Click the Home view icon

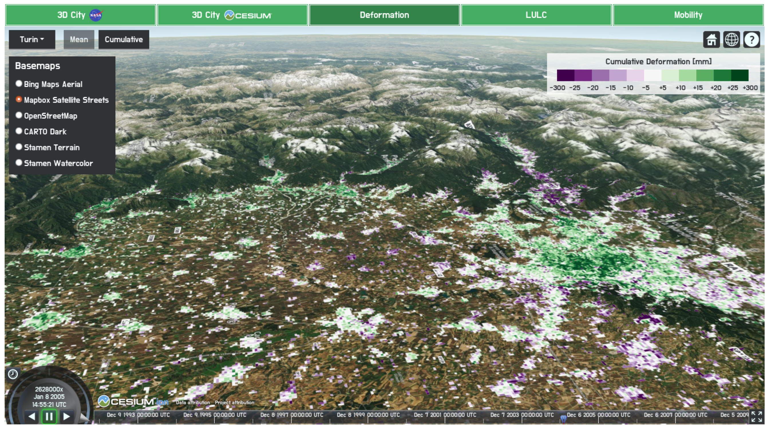[711, 39]
